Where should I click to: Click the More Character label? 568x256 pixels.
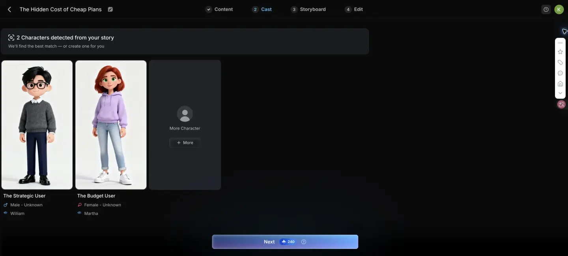[185, 128]
